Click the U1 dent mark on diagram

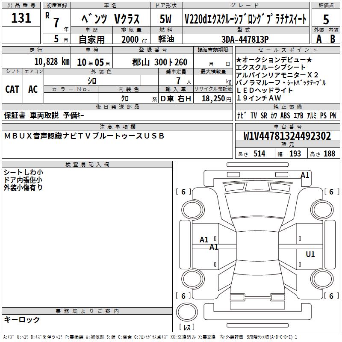[310, 254]
